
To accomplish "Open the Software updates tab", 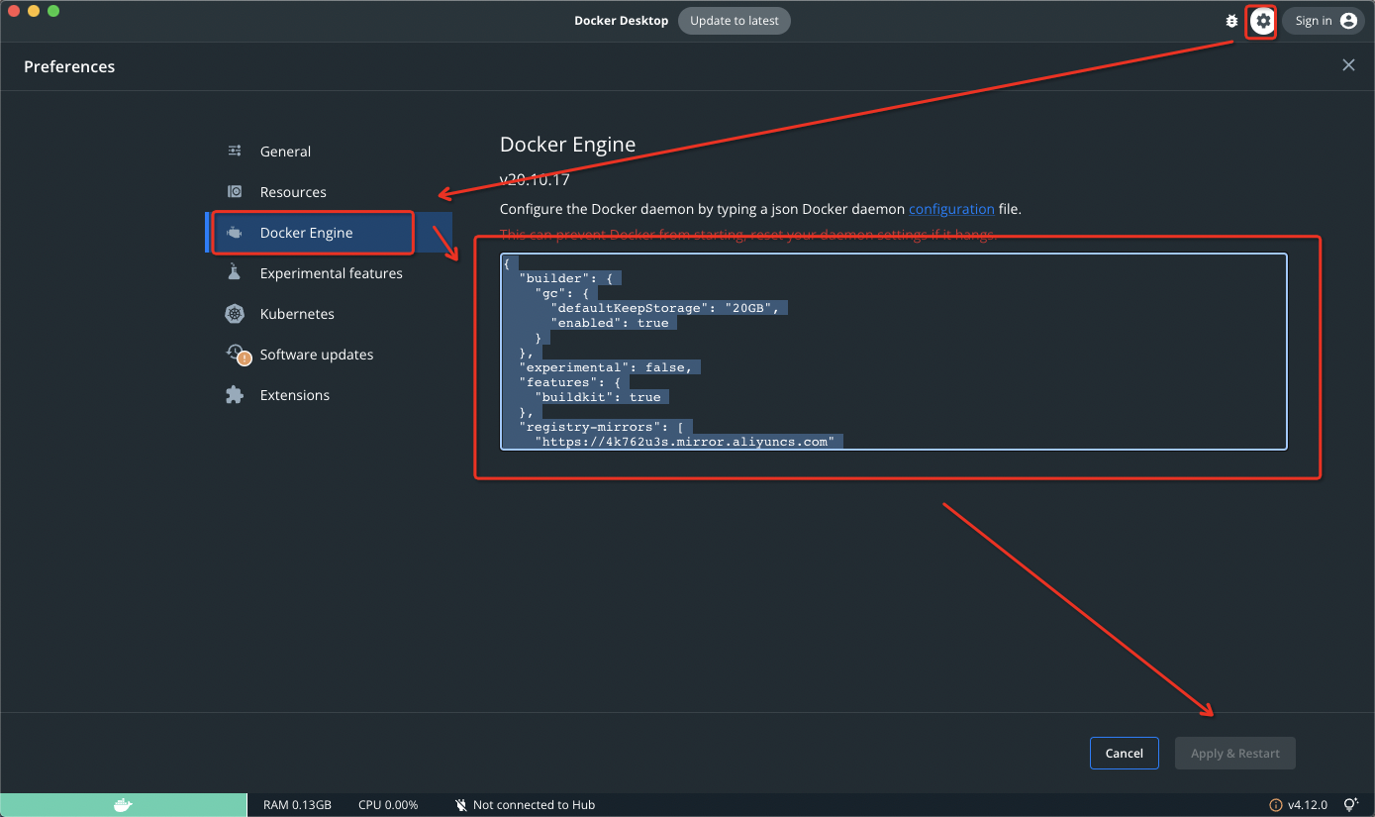I will (329, 355).
